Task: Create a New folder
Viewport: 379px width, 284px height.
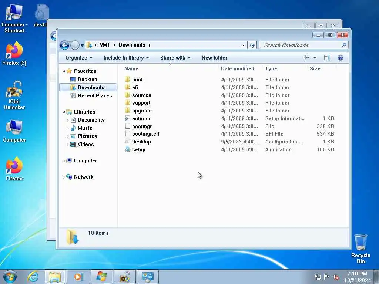Action: pyautogui.click(x=214, y=58)
